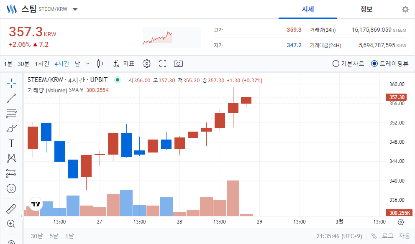This screenshot has height=244, width=415.
Task: Click the tallest red volume bar
Action: tap(233, 198)
